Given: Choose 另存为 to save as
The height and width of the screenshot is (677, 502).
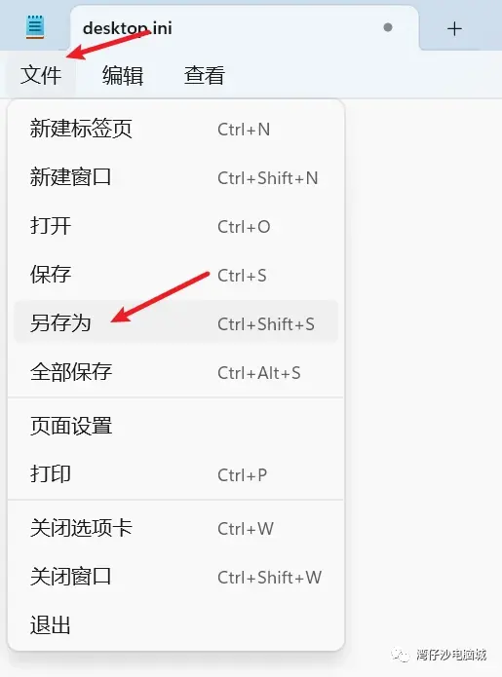Looking at the screenshot, I should pyautogui.click(x=175, y=323).
